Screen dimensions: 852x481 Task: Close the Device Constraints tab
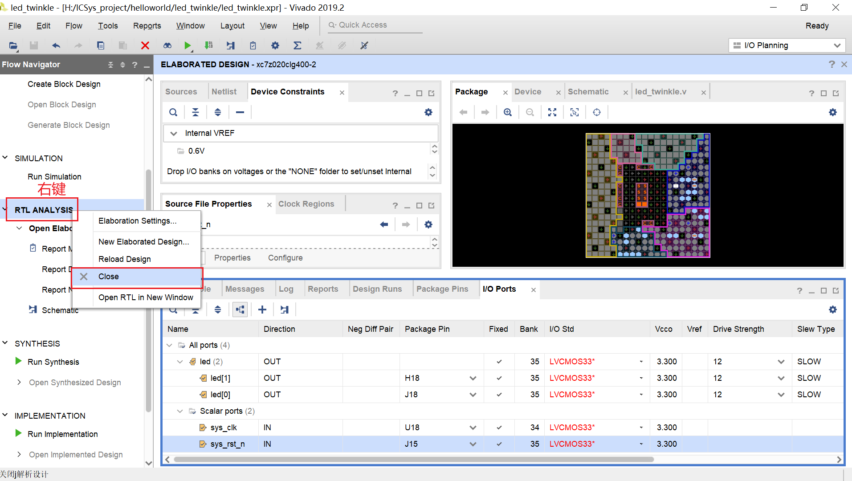coord(342,93)
